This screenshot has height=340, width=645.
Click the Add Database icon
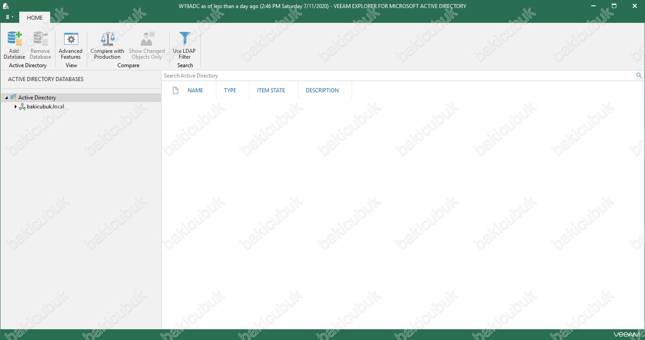point(15,39)
